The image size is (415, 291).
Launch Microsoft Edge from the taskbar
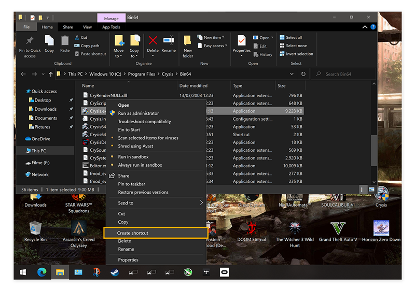click(x=41, y=272)
